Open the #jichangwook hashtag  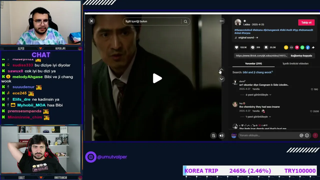[271, 30]
